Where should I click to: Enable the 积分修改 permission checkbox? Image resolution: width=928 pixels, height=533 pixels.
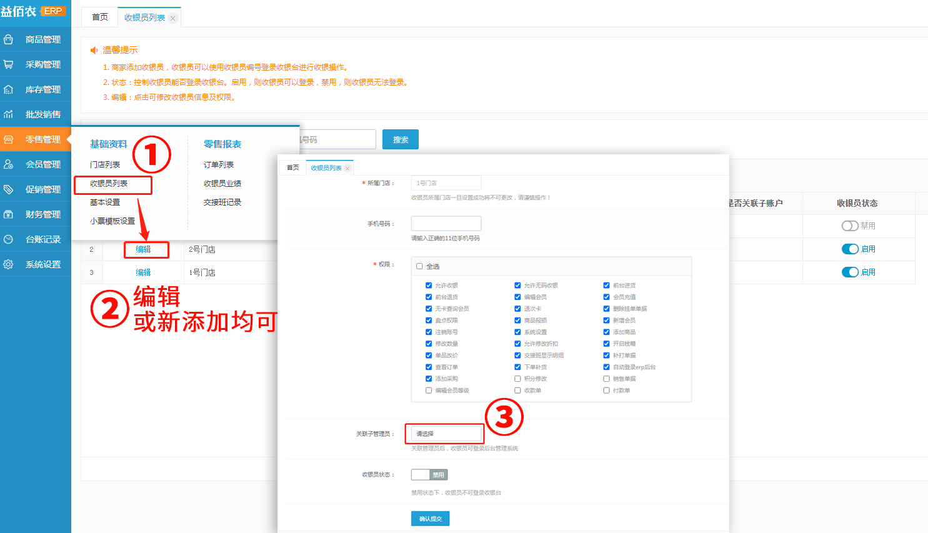[517, 379]
